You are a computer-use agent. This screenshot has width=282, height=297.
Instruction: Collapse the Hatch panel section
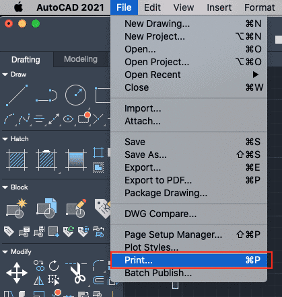(x=5, y=139)
